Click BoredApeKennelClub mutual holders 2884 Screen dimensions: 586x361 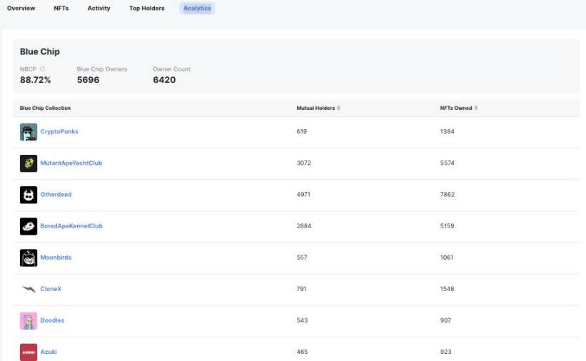[x=304, y=225]
